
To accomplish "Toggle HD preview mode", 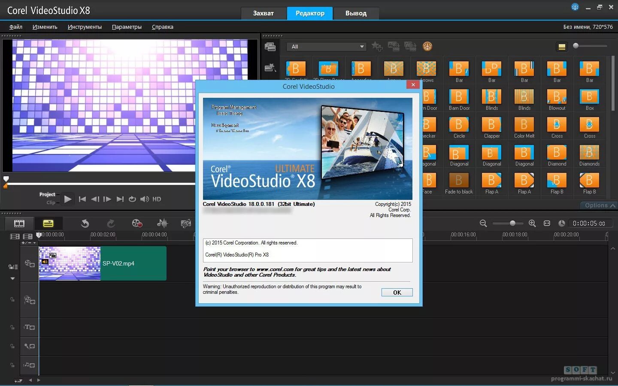I will coord(157,199).
